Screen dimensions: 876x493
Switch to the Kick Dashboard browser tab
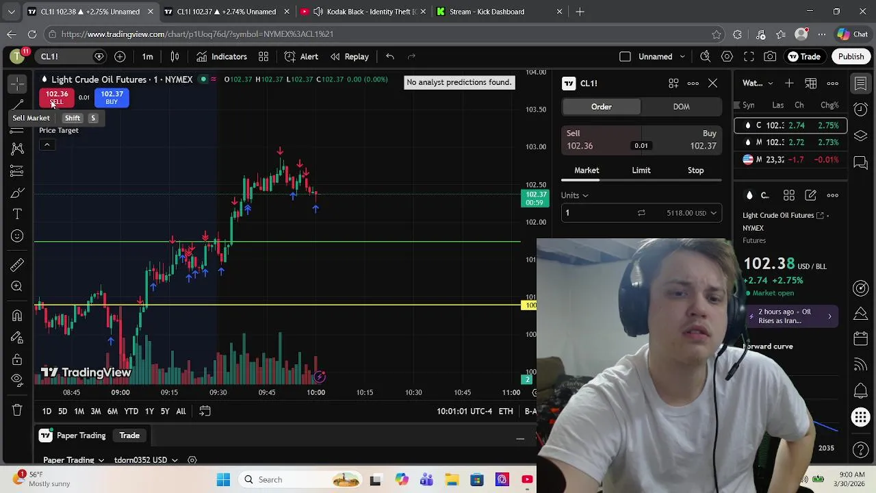point(500,12)
